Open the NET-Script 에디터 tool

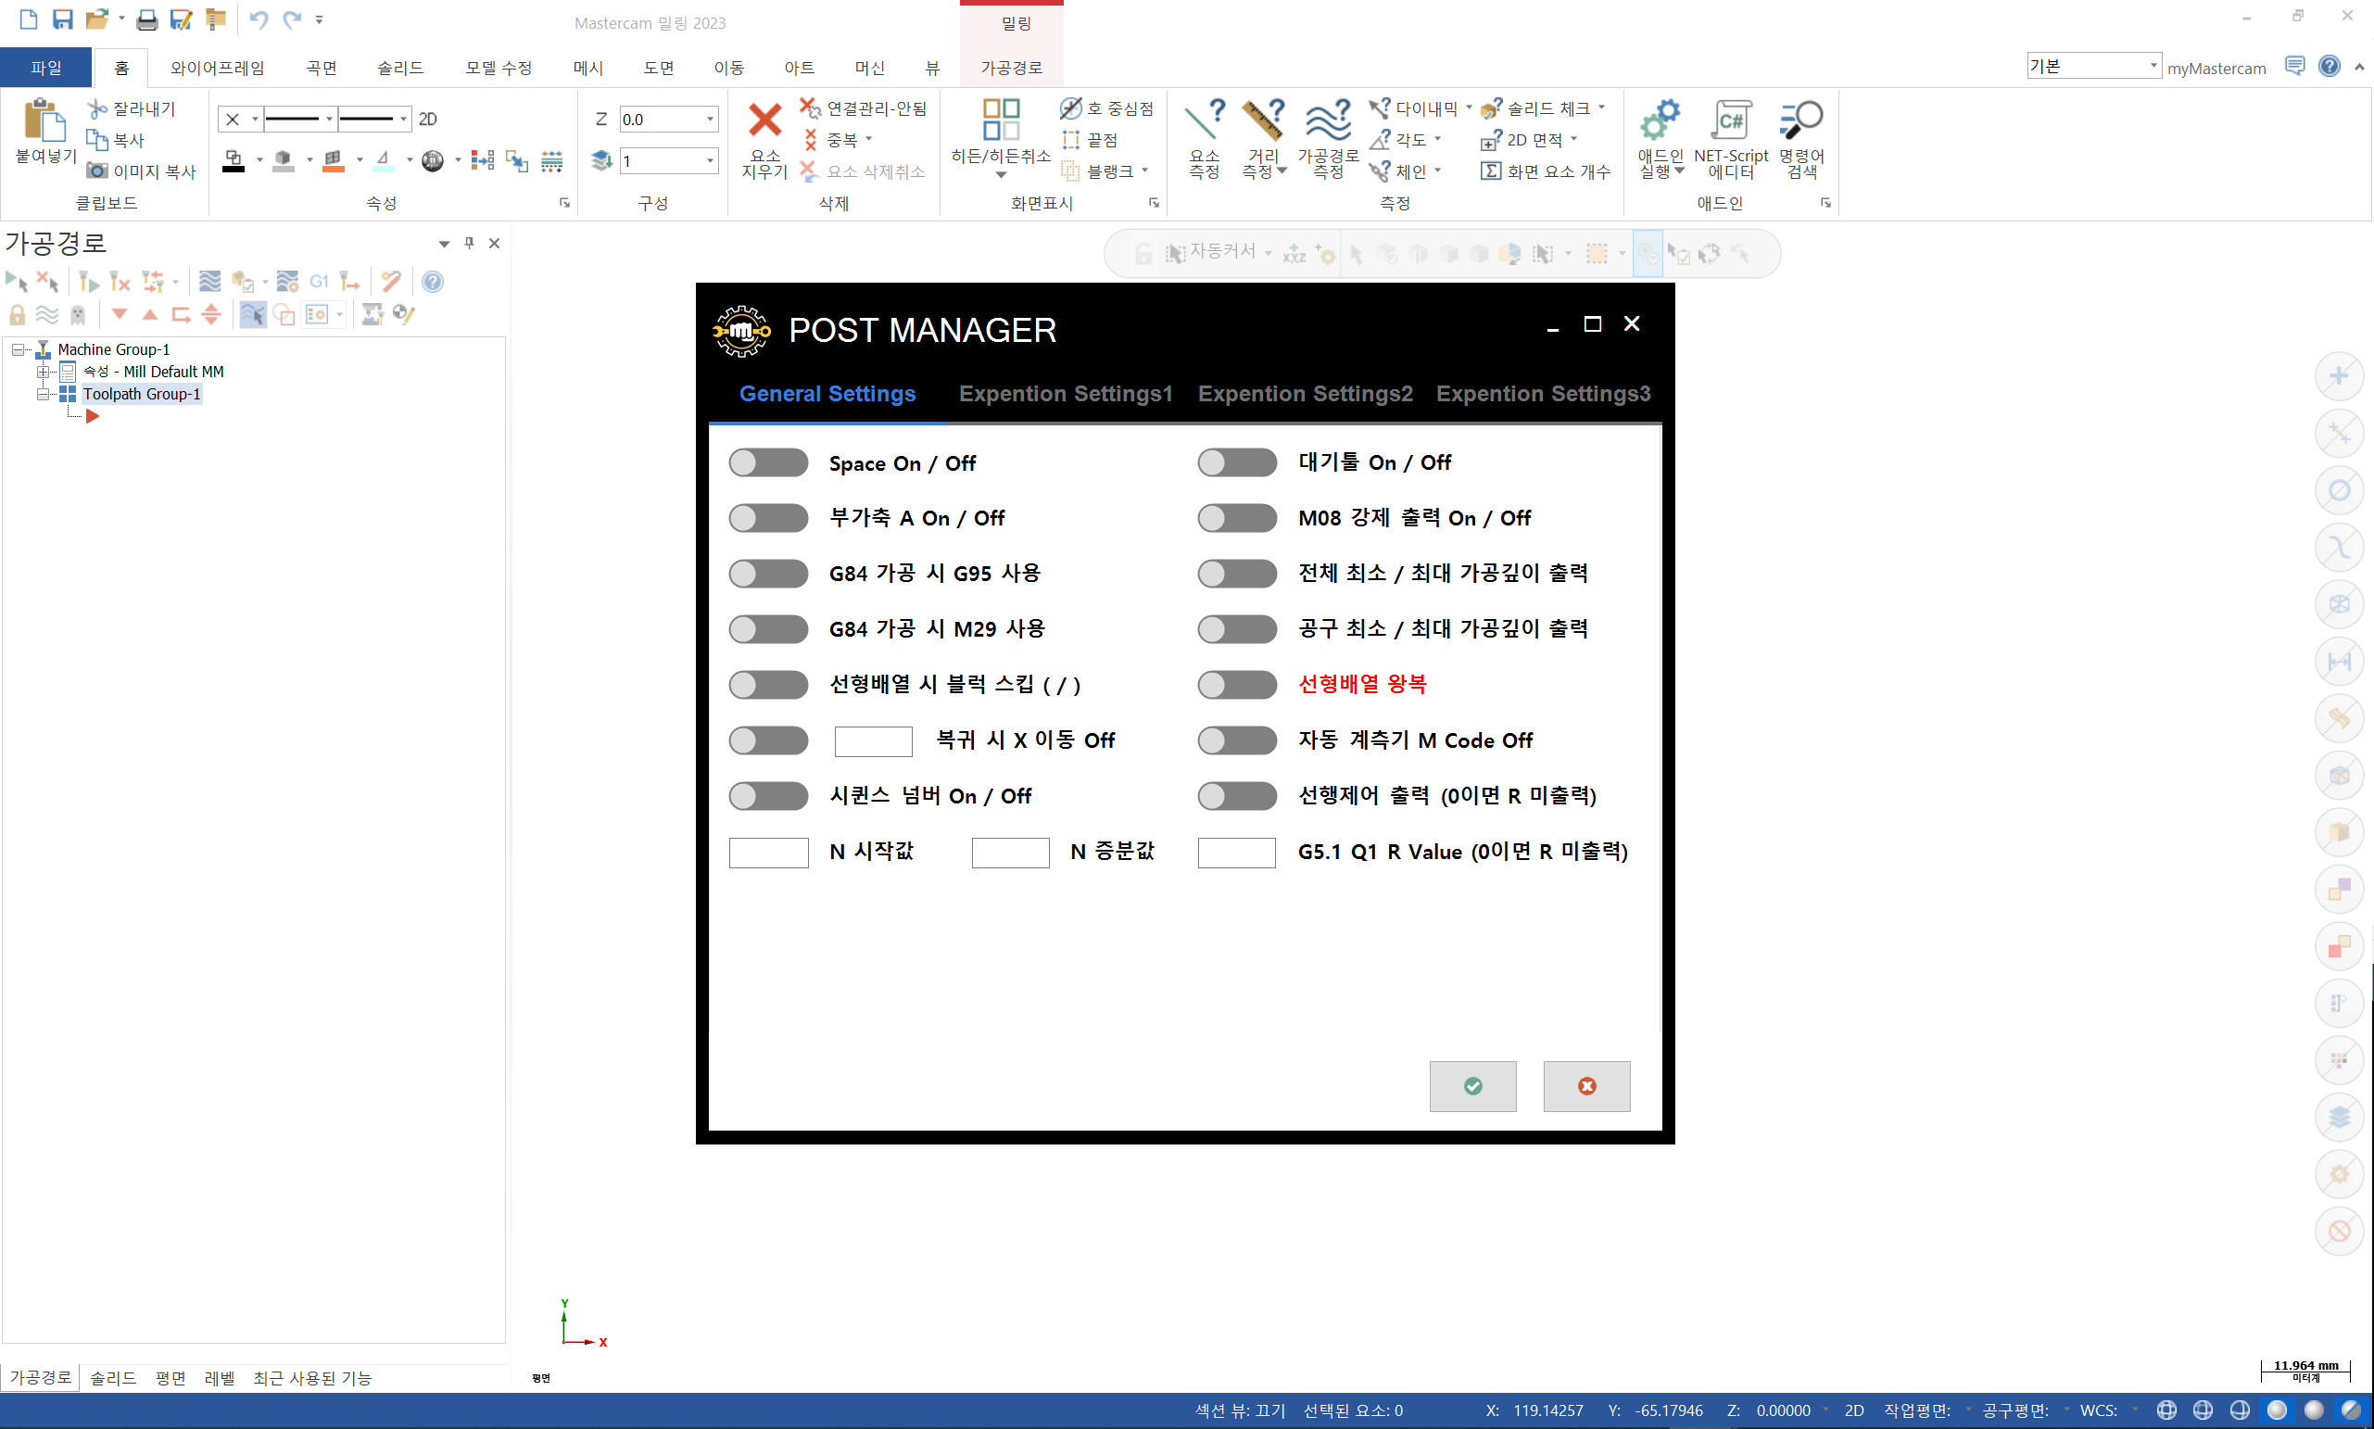coord(1730,121)
